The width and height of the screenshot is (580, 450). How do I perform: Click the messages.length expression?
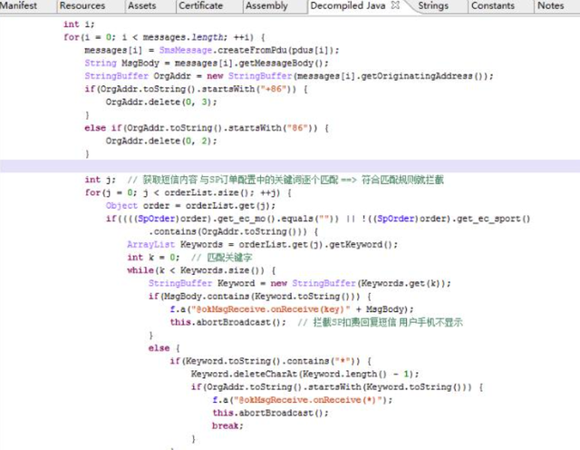(183, 37)
